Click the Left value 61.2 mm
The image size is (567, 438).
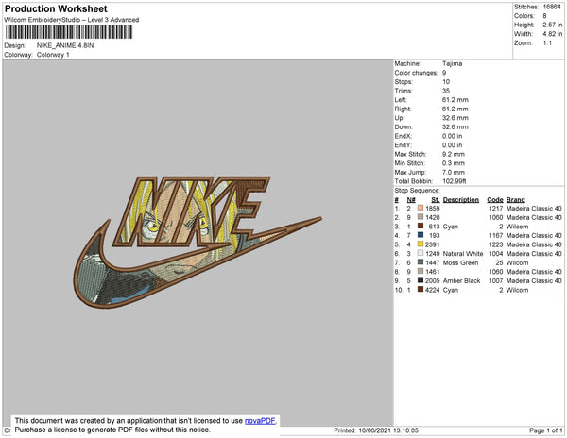point(455,100)
